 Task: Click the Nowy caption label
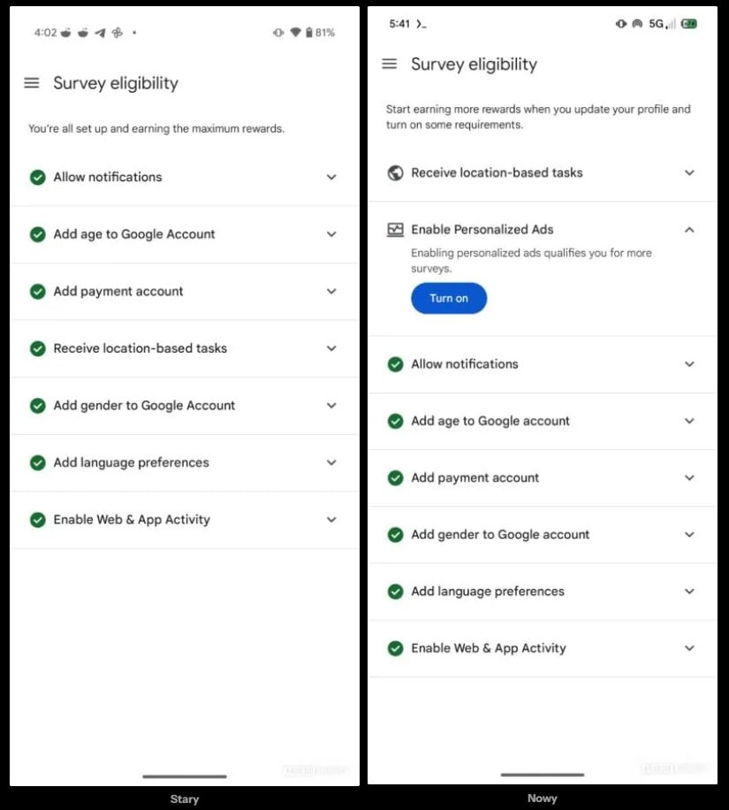(x=542, y=799)
